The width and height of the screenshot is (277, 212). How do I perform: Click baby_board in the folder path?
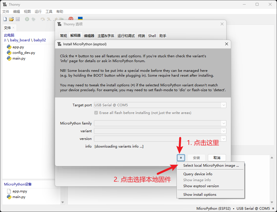(20, 40)
